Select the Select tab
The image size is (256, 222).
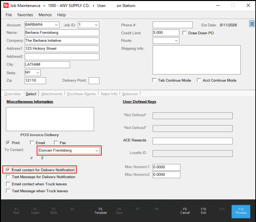point(31,94)
